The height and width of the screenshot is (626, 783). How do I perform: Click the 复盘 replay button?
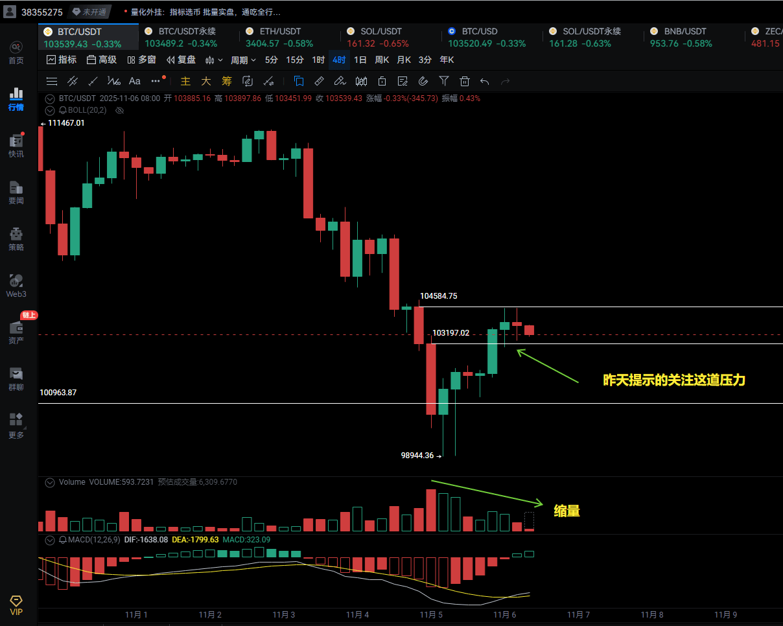pos(181,60)
